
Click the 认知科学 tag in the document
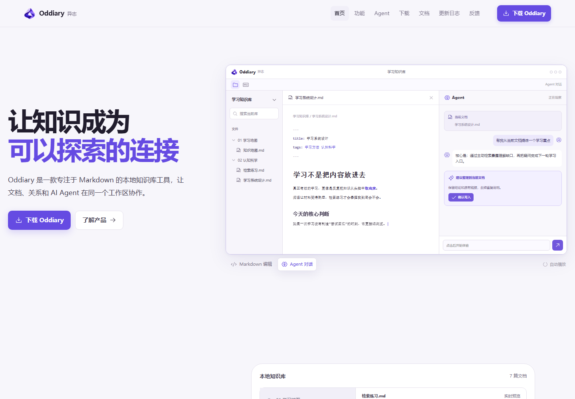click(x=328, y=147)
